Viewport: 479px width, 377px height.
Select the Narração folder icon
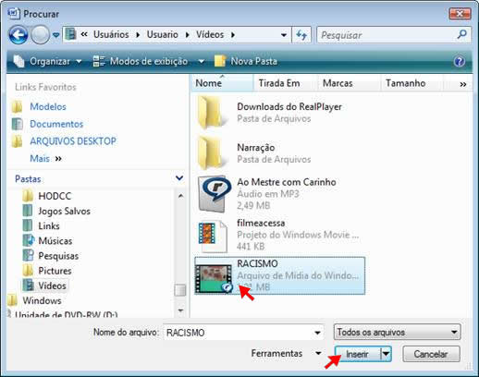[x=211, y=152]
